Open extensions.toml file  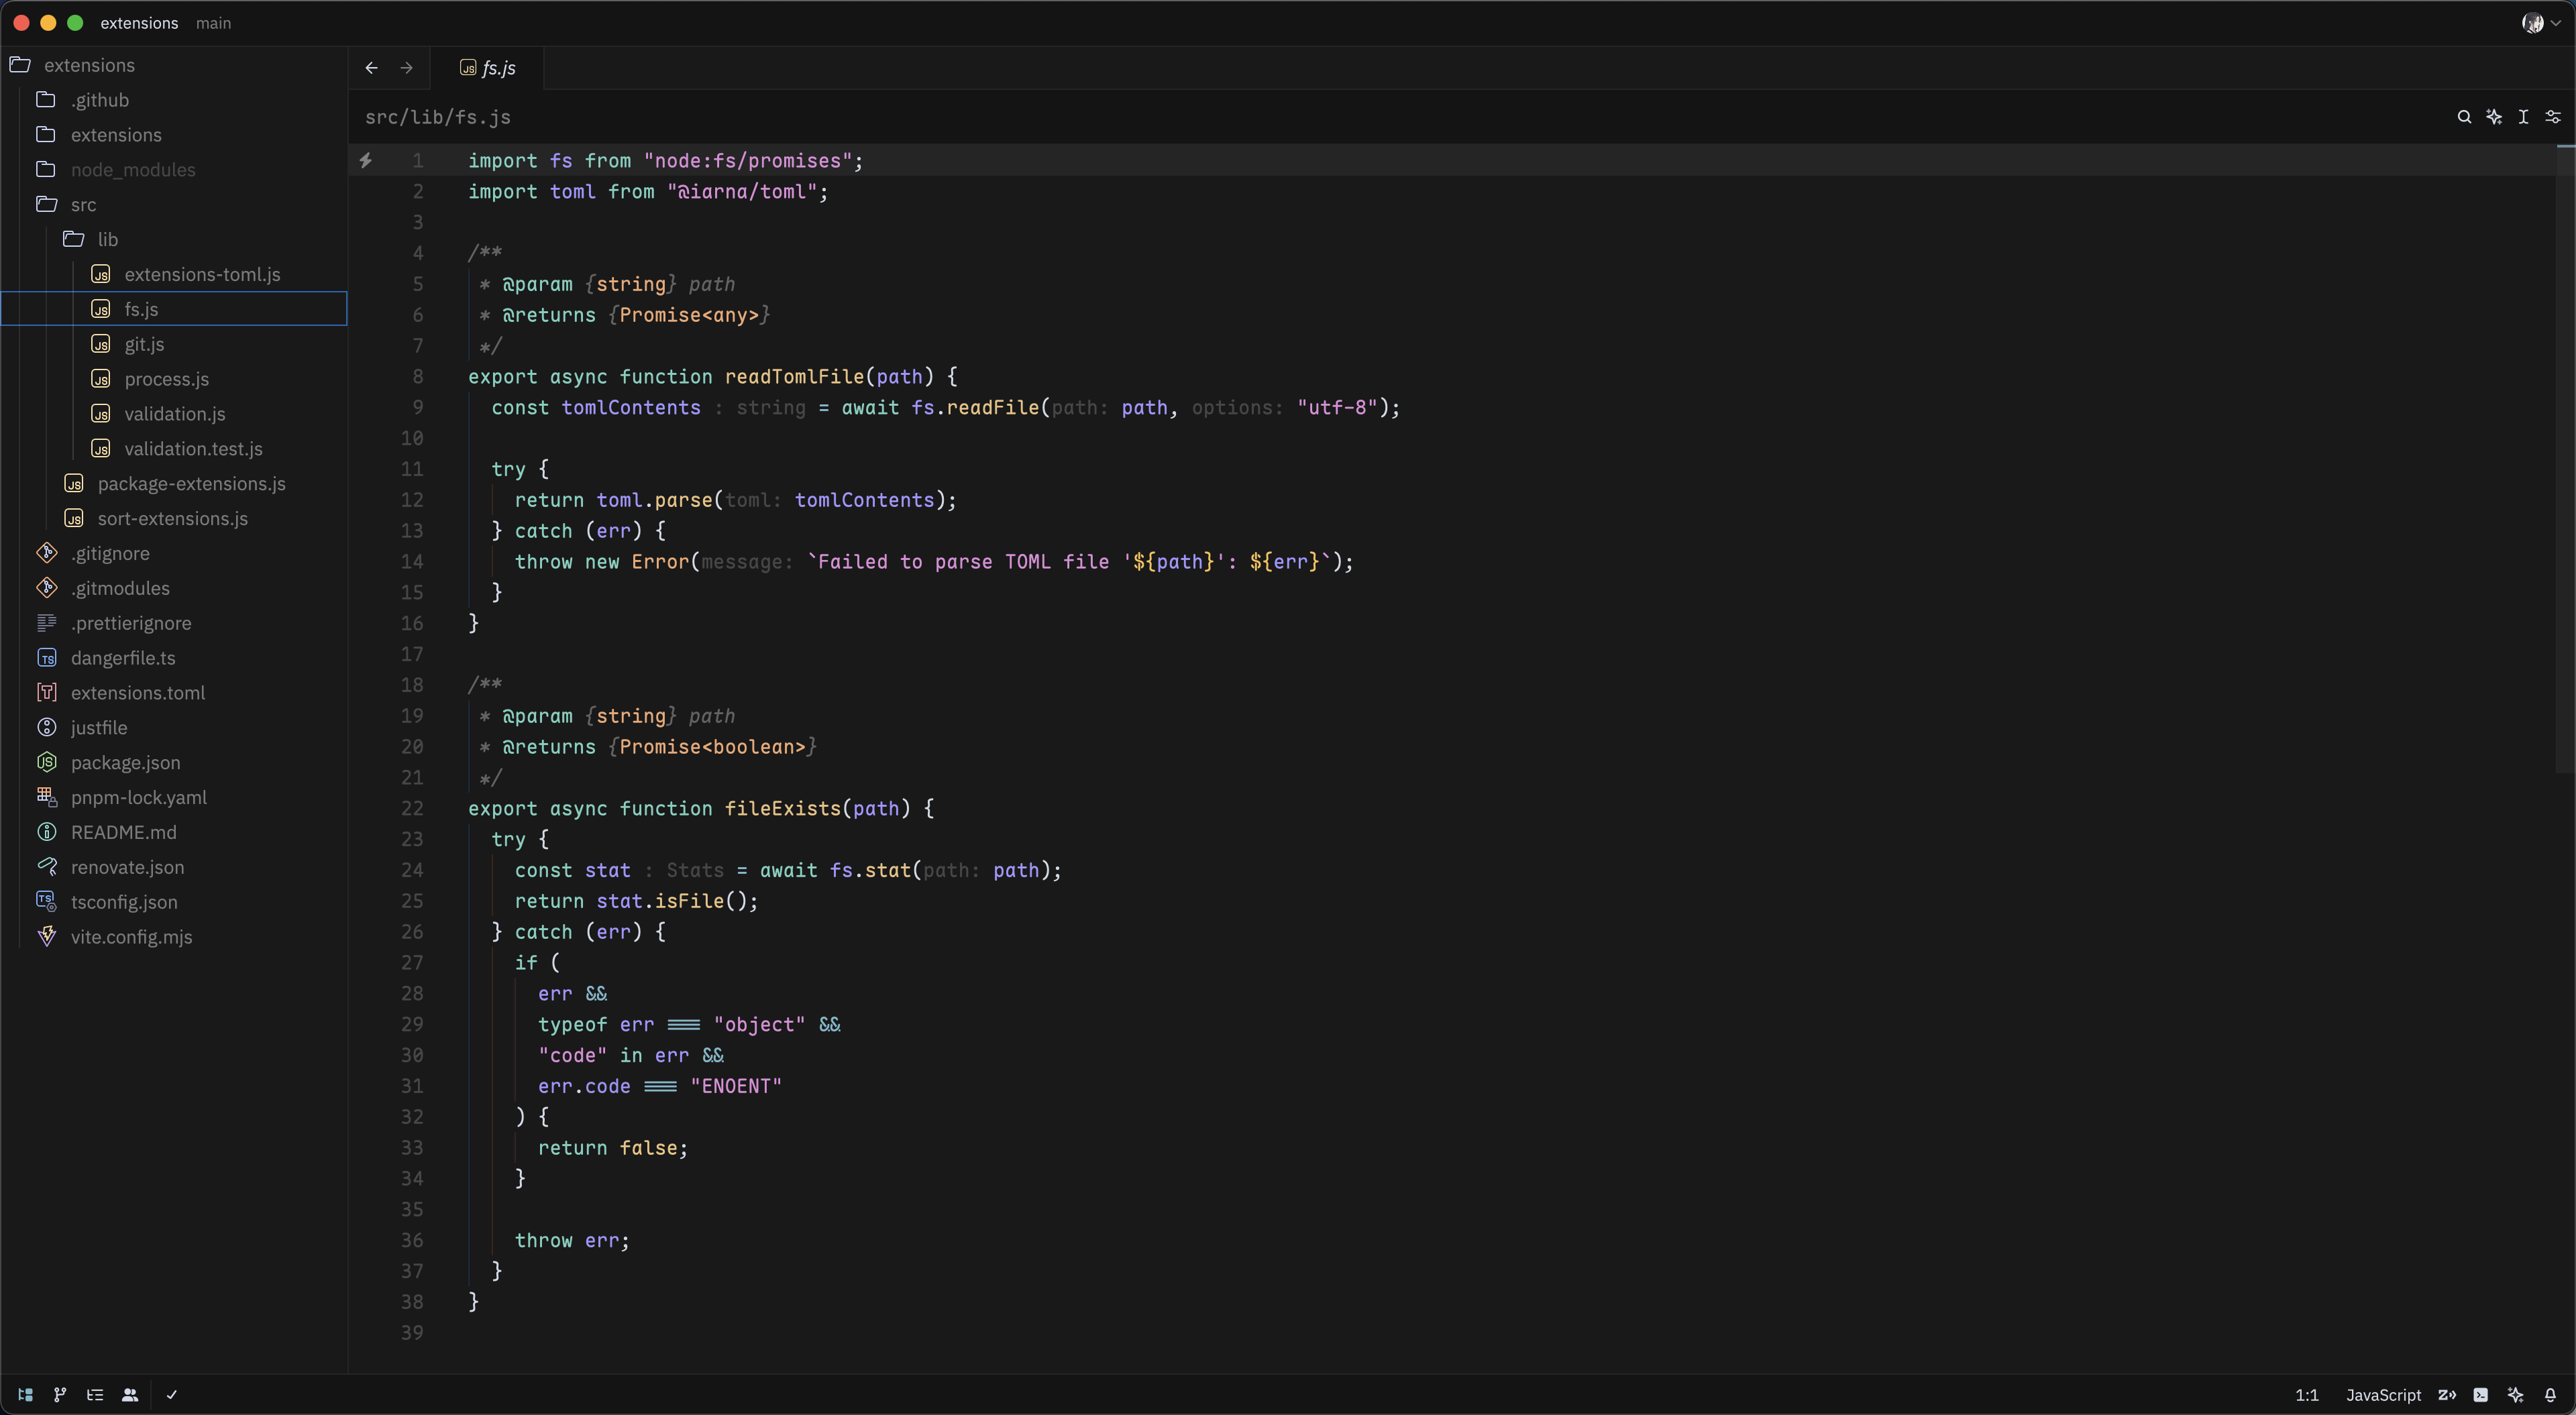(174, 693)
